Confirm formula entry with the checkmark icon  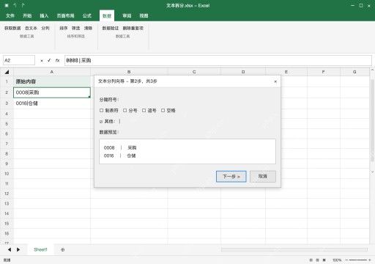point(49,60)
